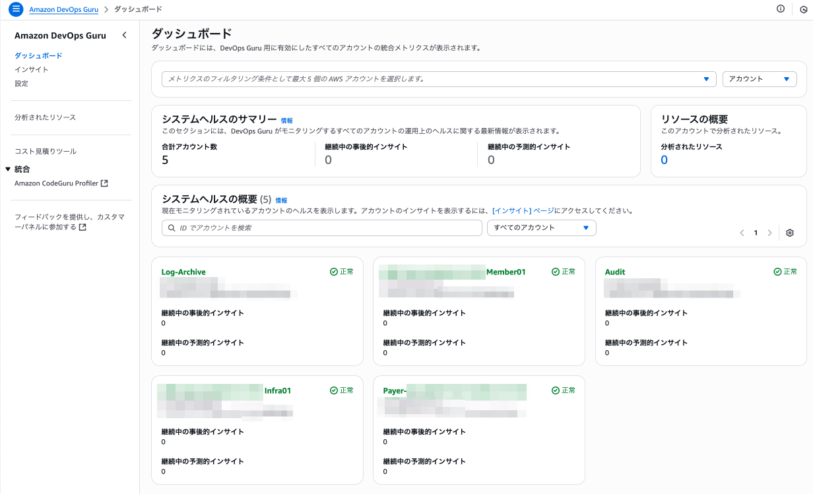Select インサイト in the sidebar
813x494 pixels.
point(32,70)
